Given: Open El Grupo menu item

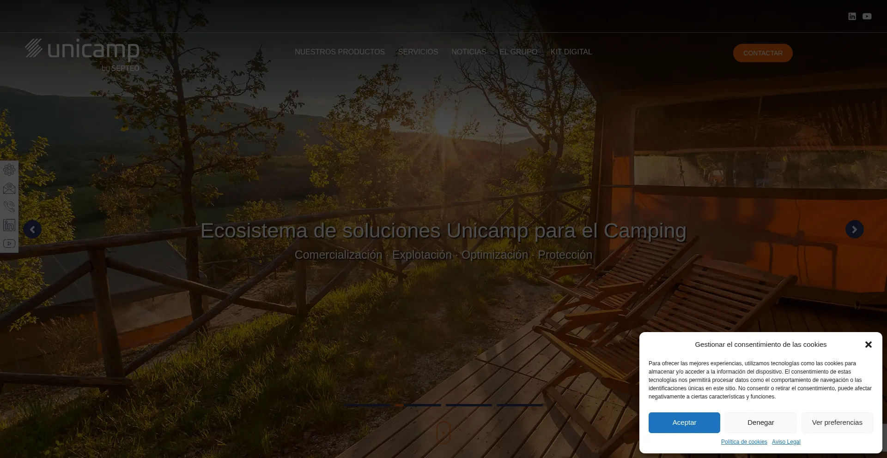Looking at the screenshot, I should click(x=518, y=52).
